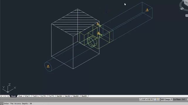
Task: Click the ViewCube W compass label
Action: pyautogui.click(x=182, y=8)
